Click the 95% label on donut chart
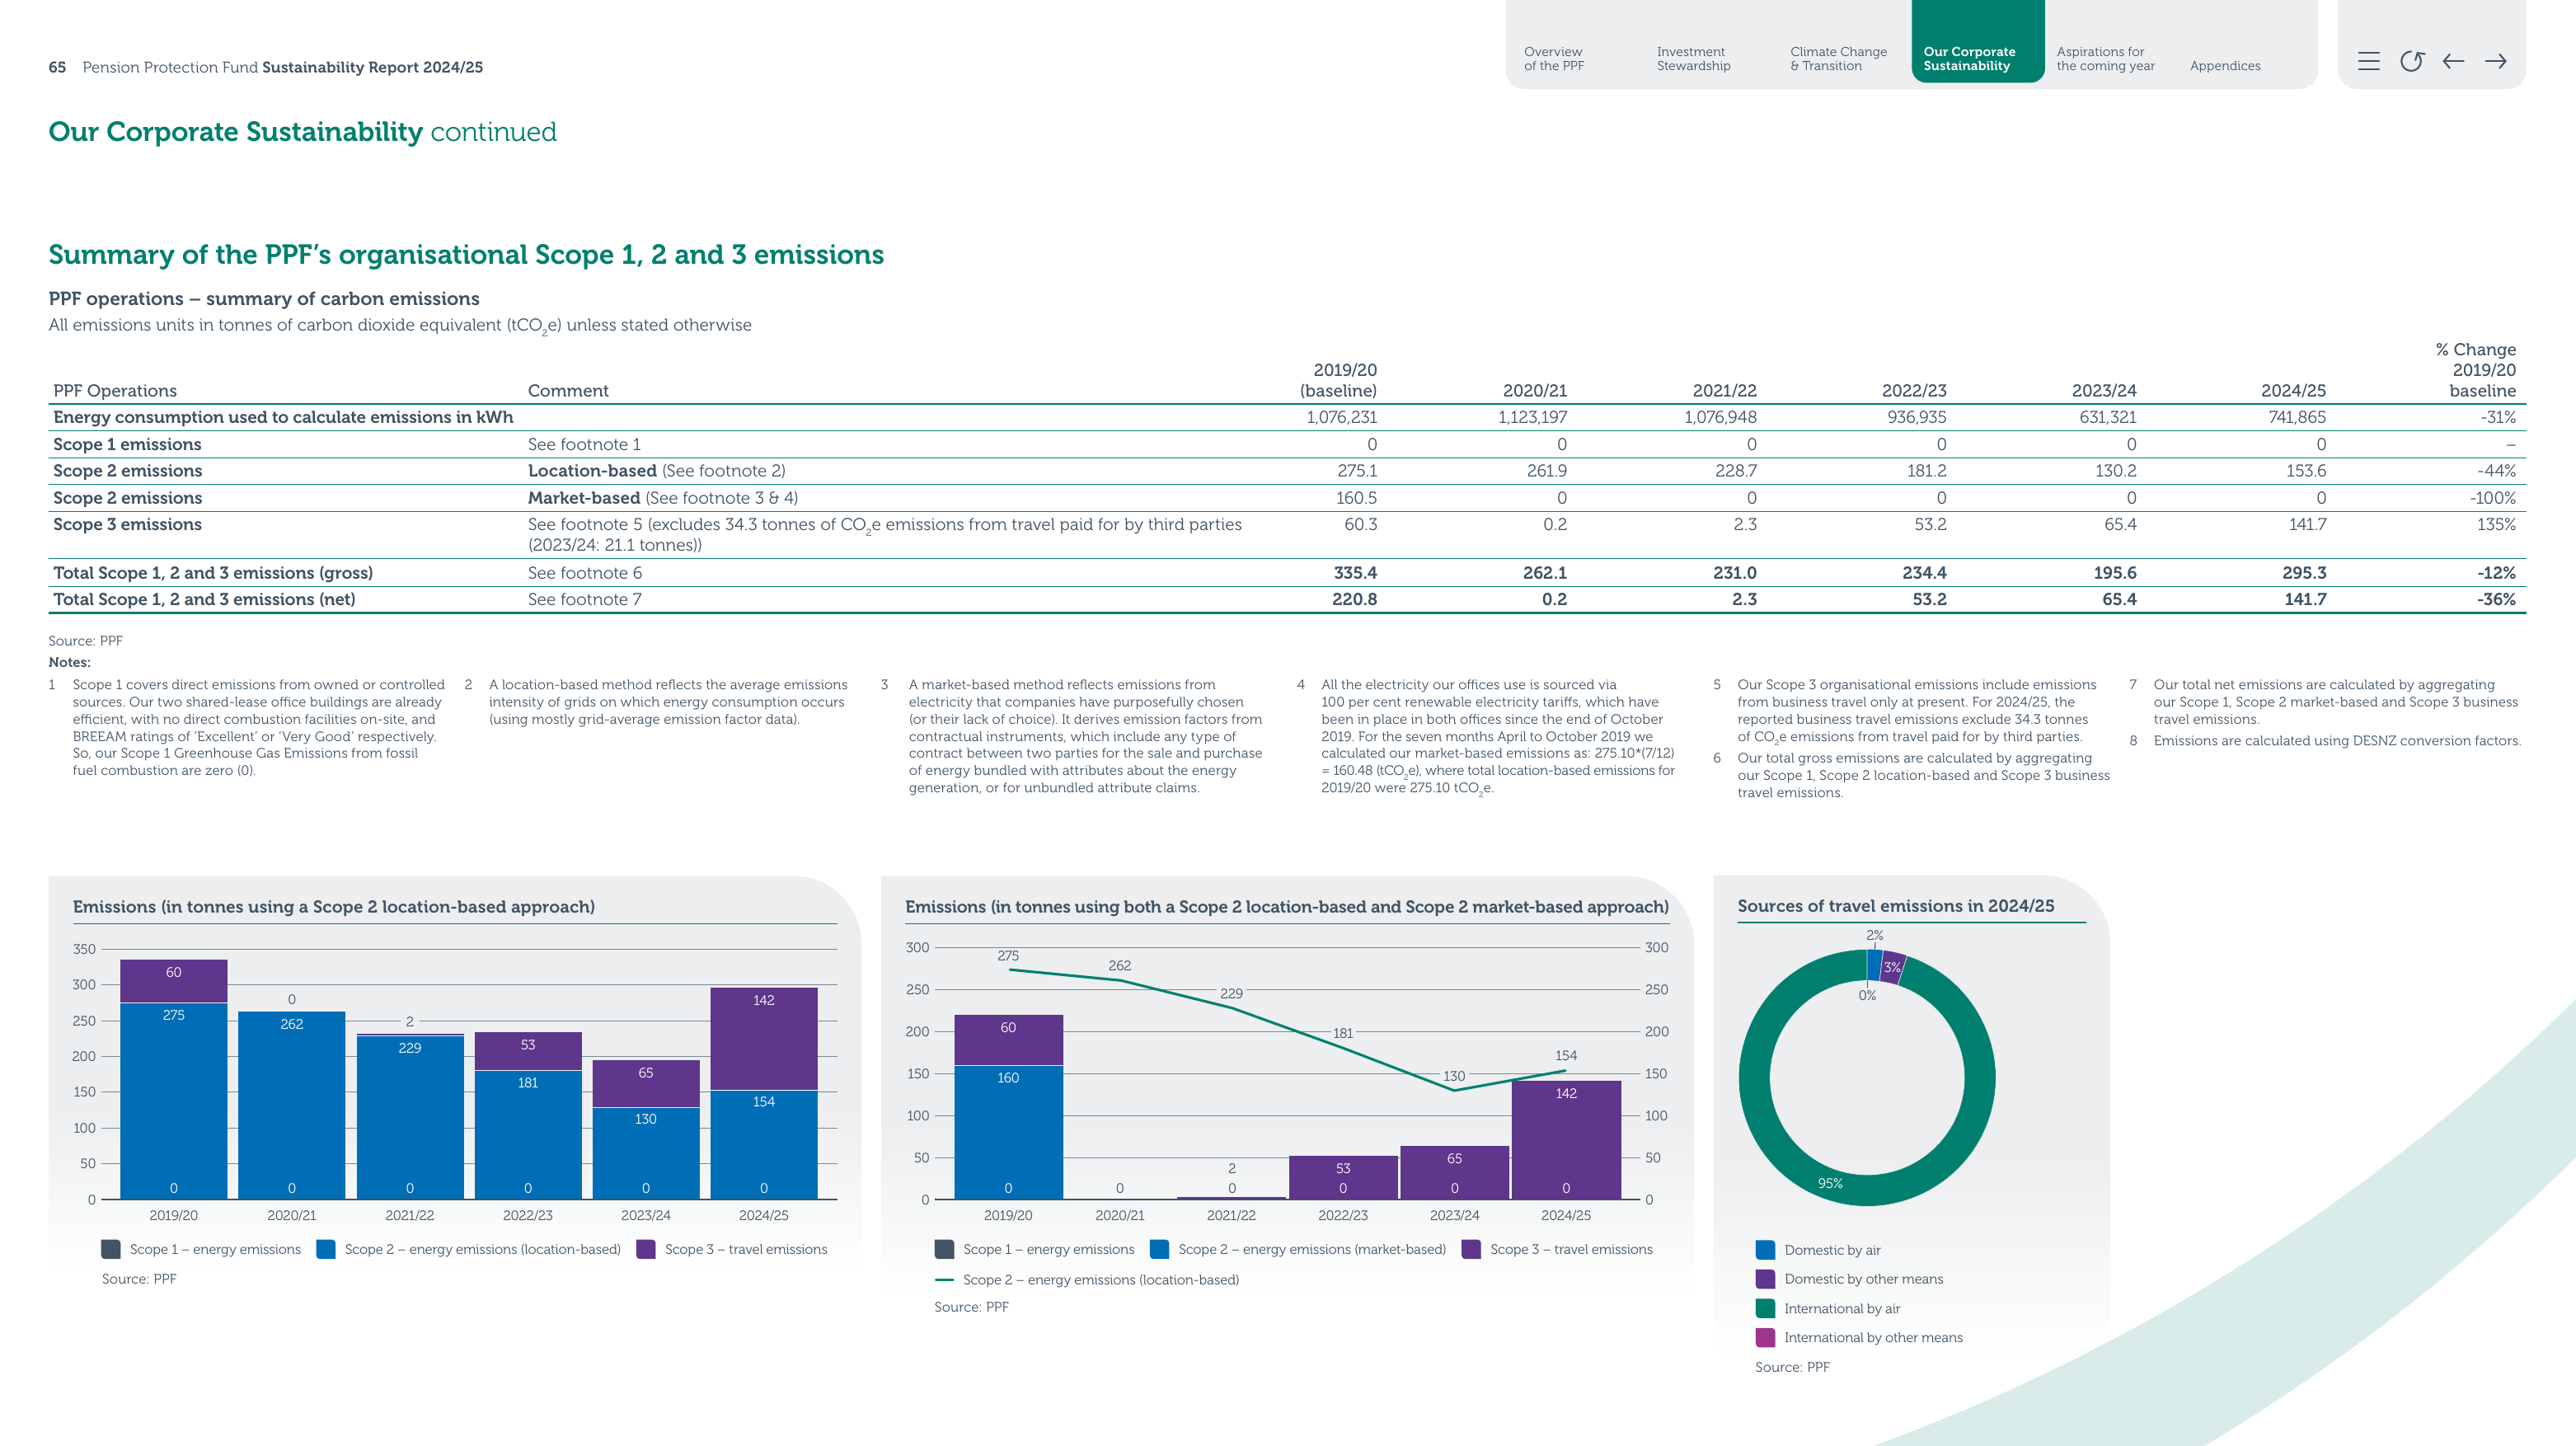Screen dimensions: 2576x1446 point(1830,1183)
